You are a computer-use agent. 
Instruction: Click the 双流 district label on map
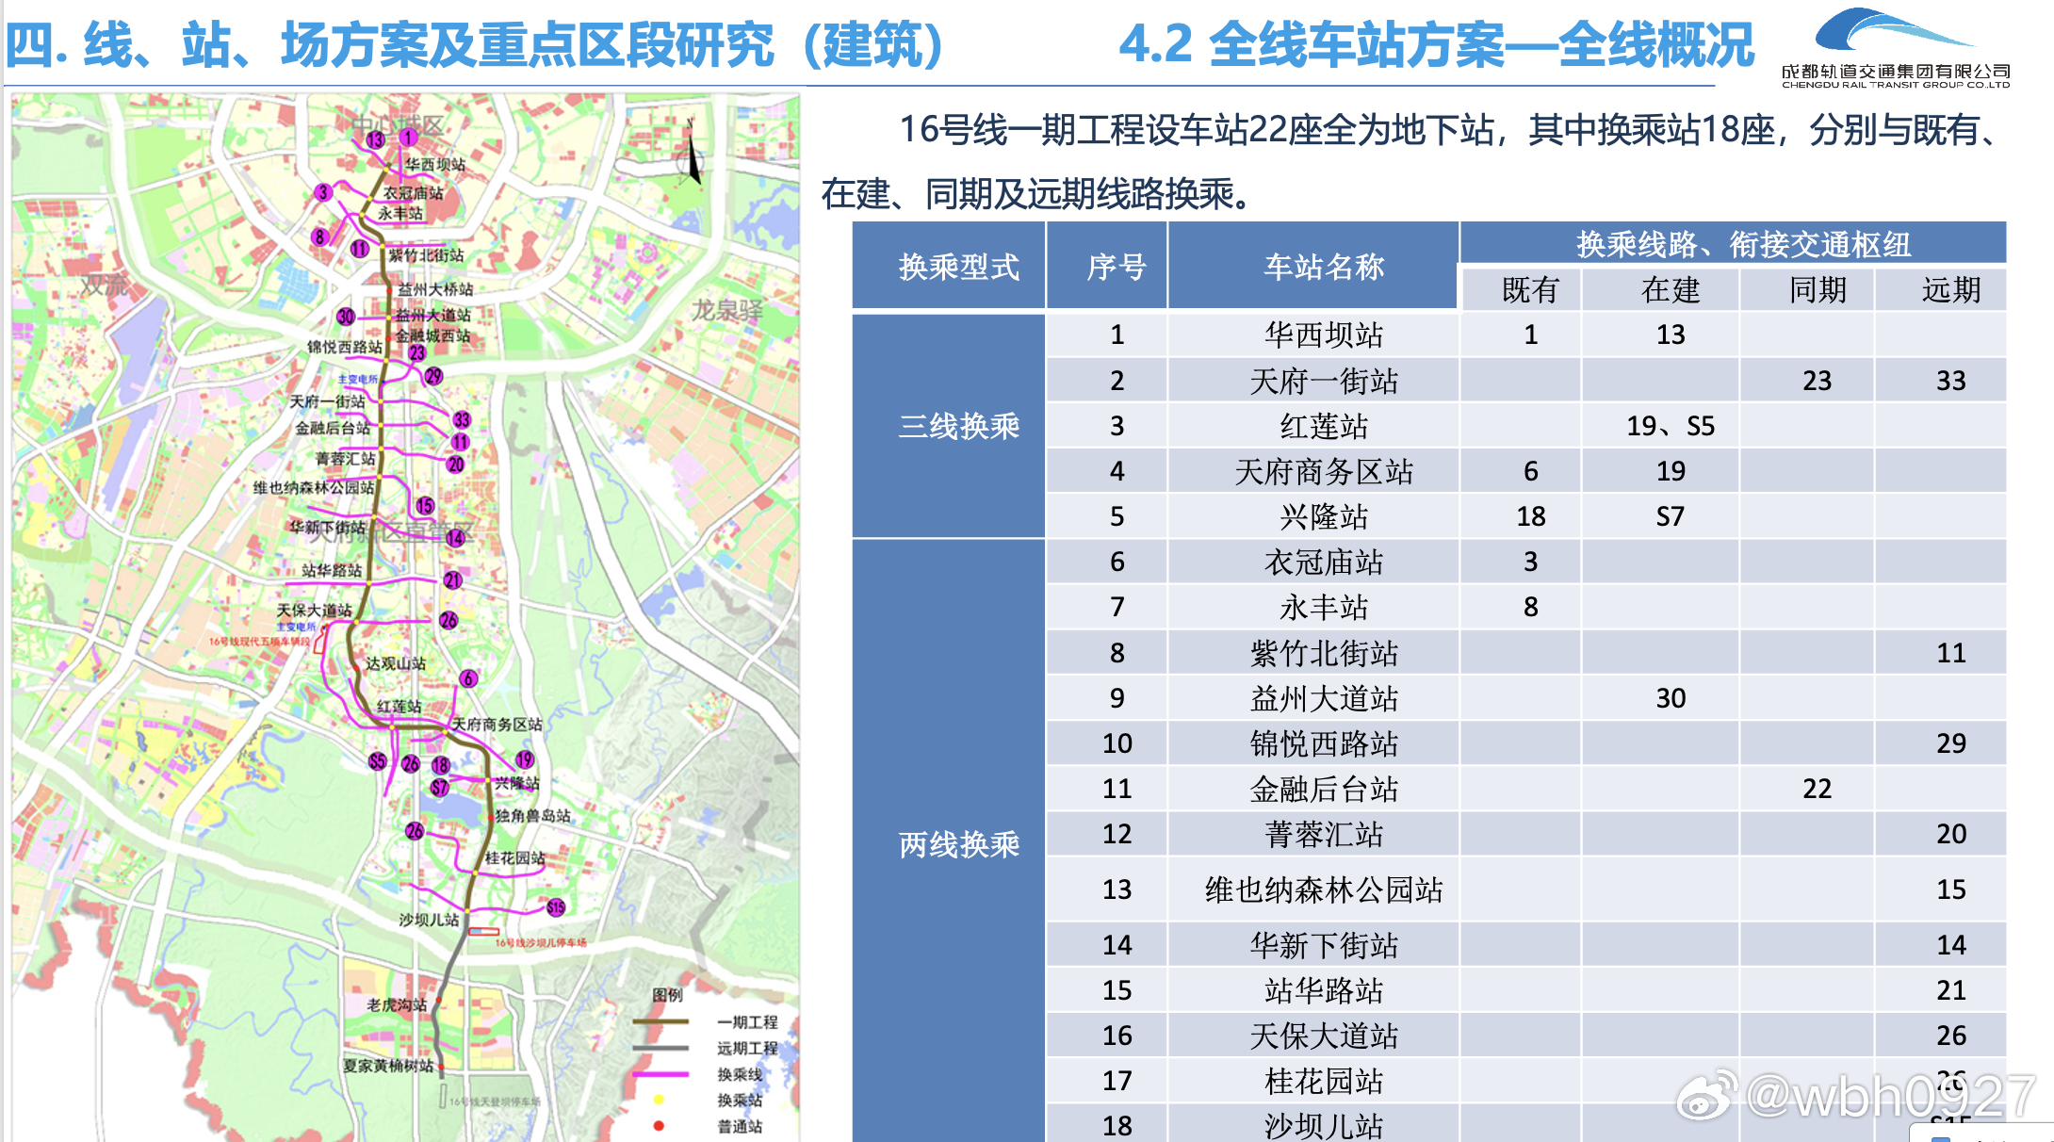104,285
